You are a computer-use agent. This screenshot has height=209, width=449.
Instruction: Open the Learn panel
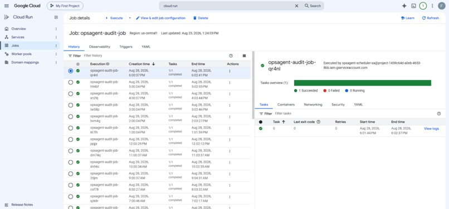[407, 18]
